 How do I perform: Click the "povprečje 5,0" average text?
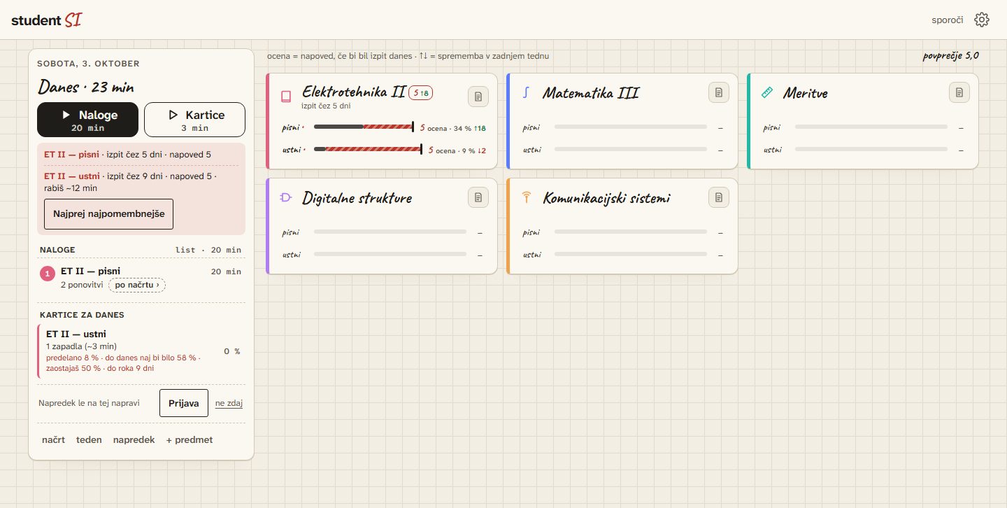tap(951, 56)
